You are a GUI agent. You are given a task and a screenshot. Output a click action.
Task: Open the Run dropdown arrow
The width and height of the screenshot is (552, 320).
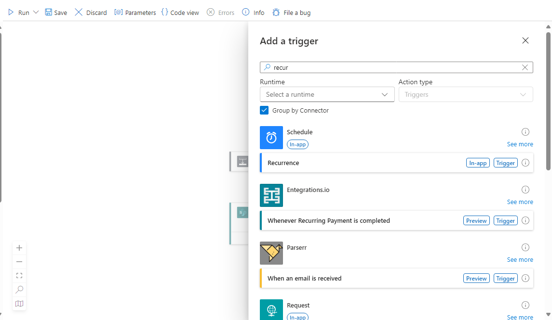coord(36,13)
